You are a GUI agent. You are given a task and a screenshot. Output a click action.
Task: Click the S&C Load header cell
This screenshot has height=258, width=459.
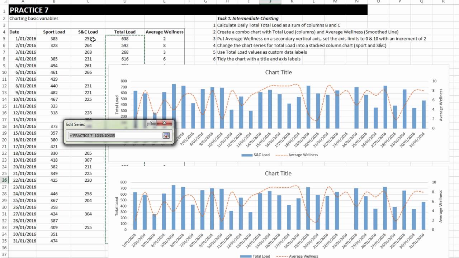point(88,32)
